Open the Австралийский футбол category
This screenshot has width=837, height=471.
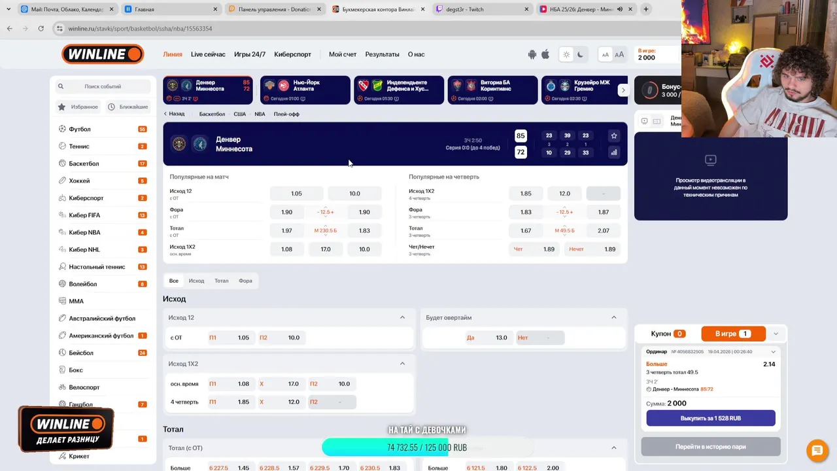click(103, 319)
